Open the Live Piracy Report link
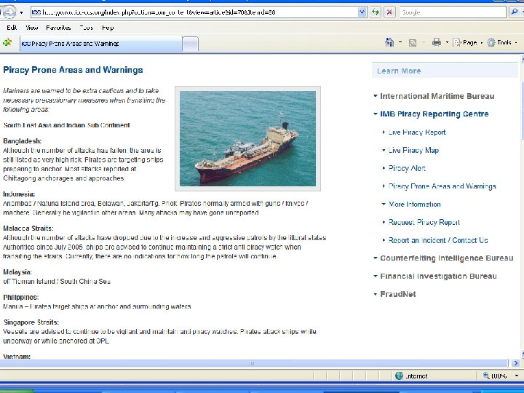524x393 pixels. (x=417, y=132)
